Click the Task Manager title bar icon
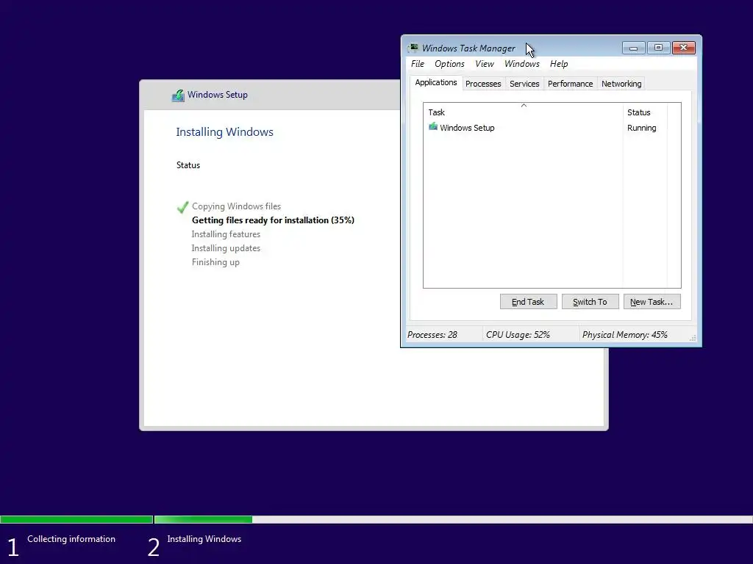The width and height of the screenshot is (753, 564). pyautogui.click(x=413, y=48)
